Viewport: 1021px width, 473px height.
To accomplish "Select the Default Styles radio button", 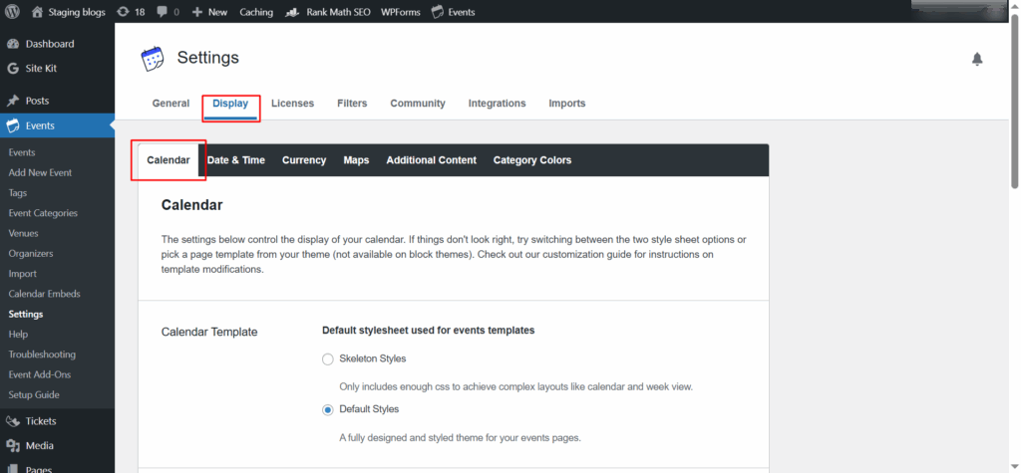I will click(328, 410).
